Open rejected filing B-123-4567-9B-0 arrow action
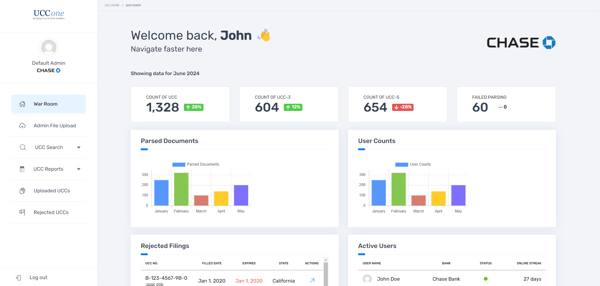Viewport: 600px width, 286px height. [x=312, y=281]
